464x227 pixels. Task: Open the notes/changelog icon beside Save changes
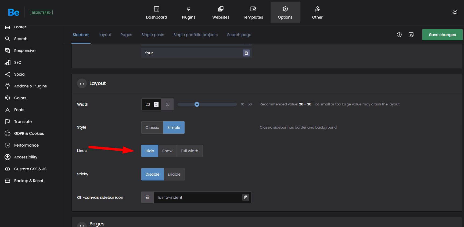tap(411, 35)
